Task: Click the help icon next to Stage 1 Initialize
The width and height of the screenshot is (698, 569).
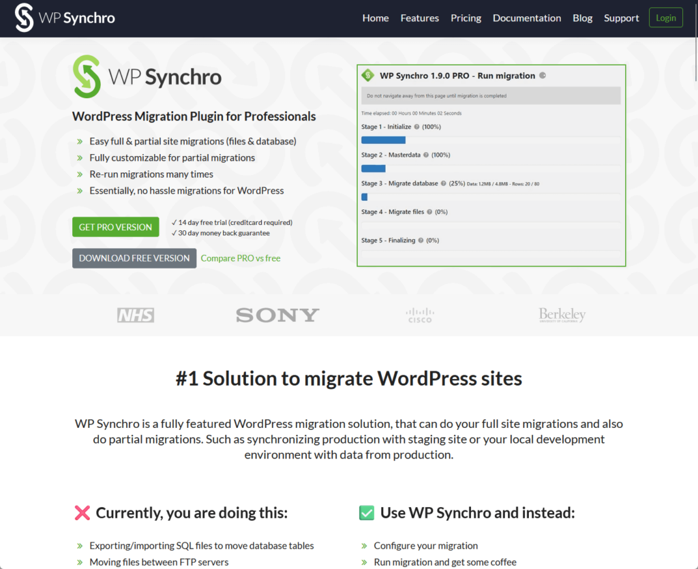Action: (x=416, y=127)
